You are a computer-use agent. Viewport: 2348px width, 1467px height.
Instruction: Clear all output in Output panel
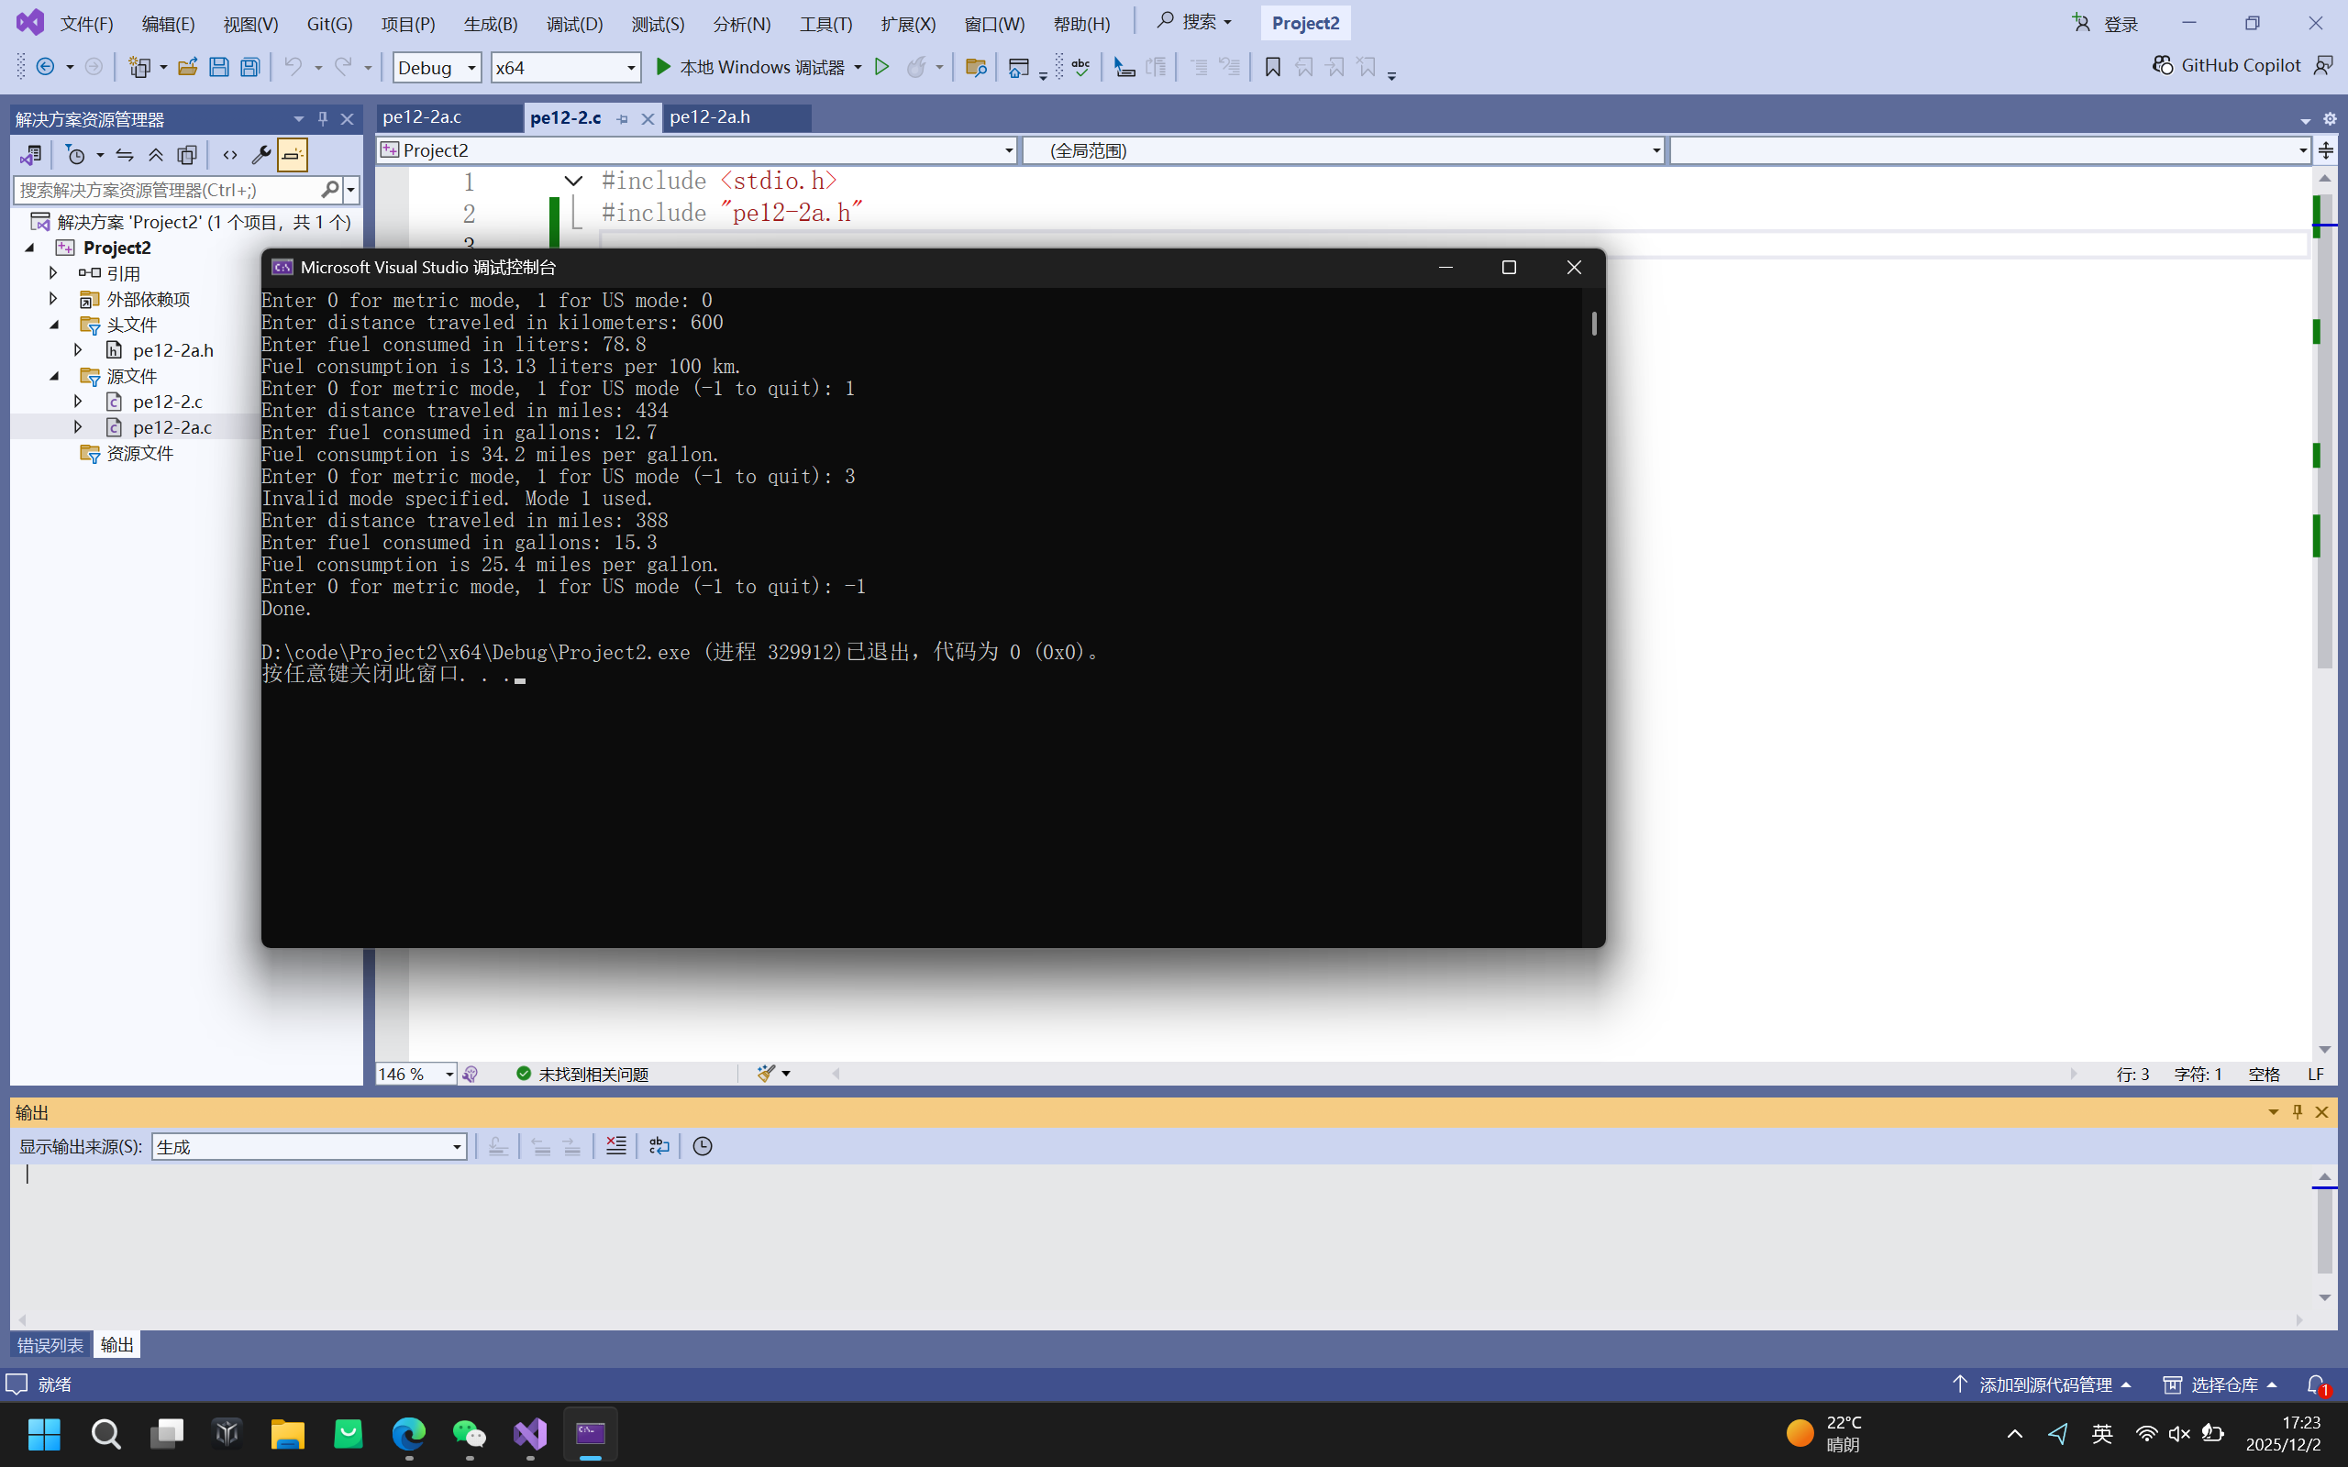point(615,1146)
